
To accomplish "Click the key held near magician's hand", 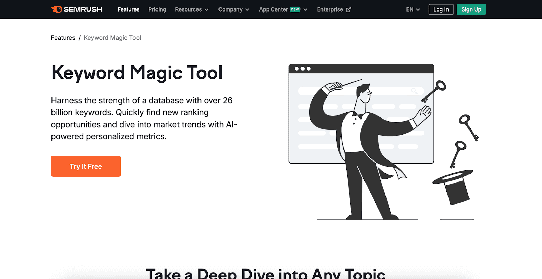I will [434, 91].
